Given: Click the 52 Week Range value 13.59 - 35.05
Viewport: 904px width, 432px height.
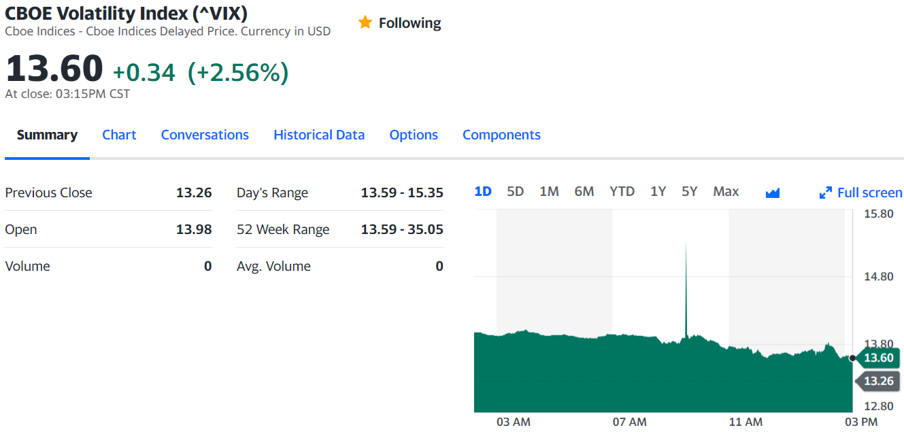Looking at the screenshot, I should pyautogui.click(x=402, y=229).
